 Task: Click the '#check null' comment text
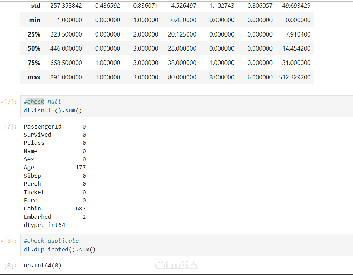tap(42, 102)
